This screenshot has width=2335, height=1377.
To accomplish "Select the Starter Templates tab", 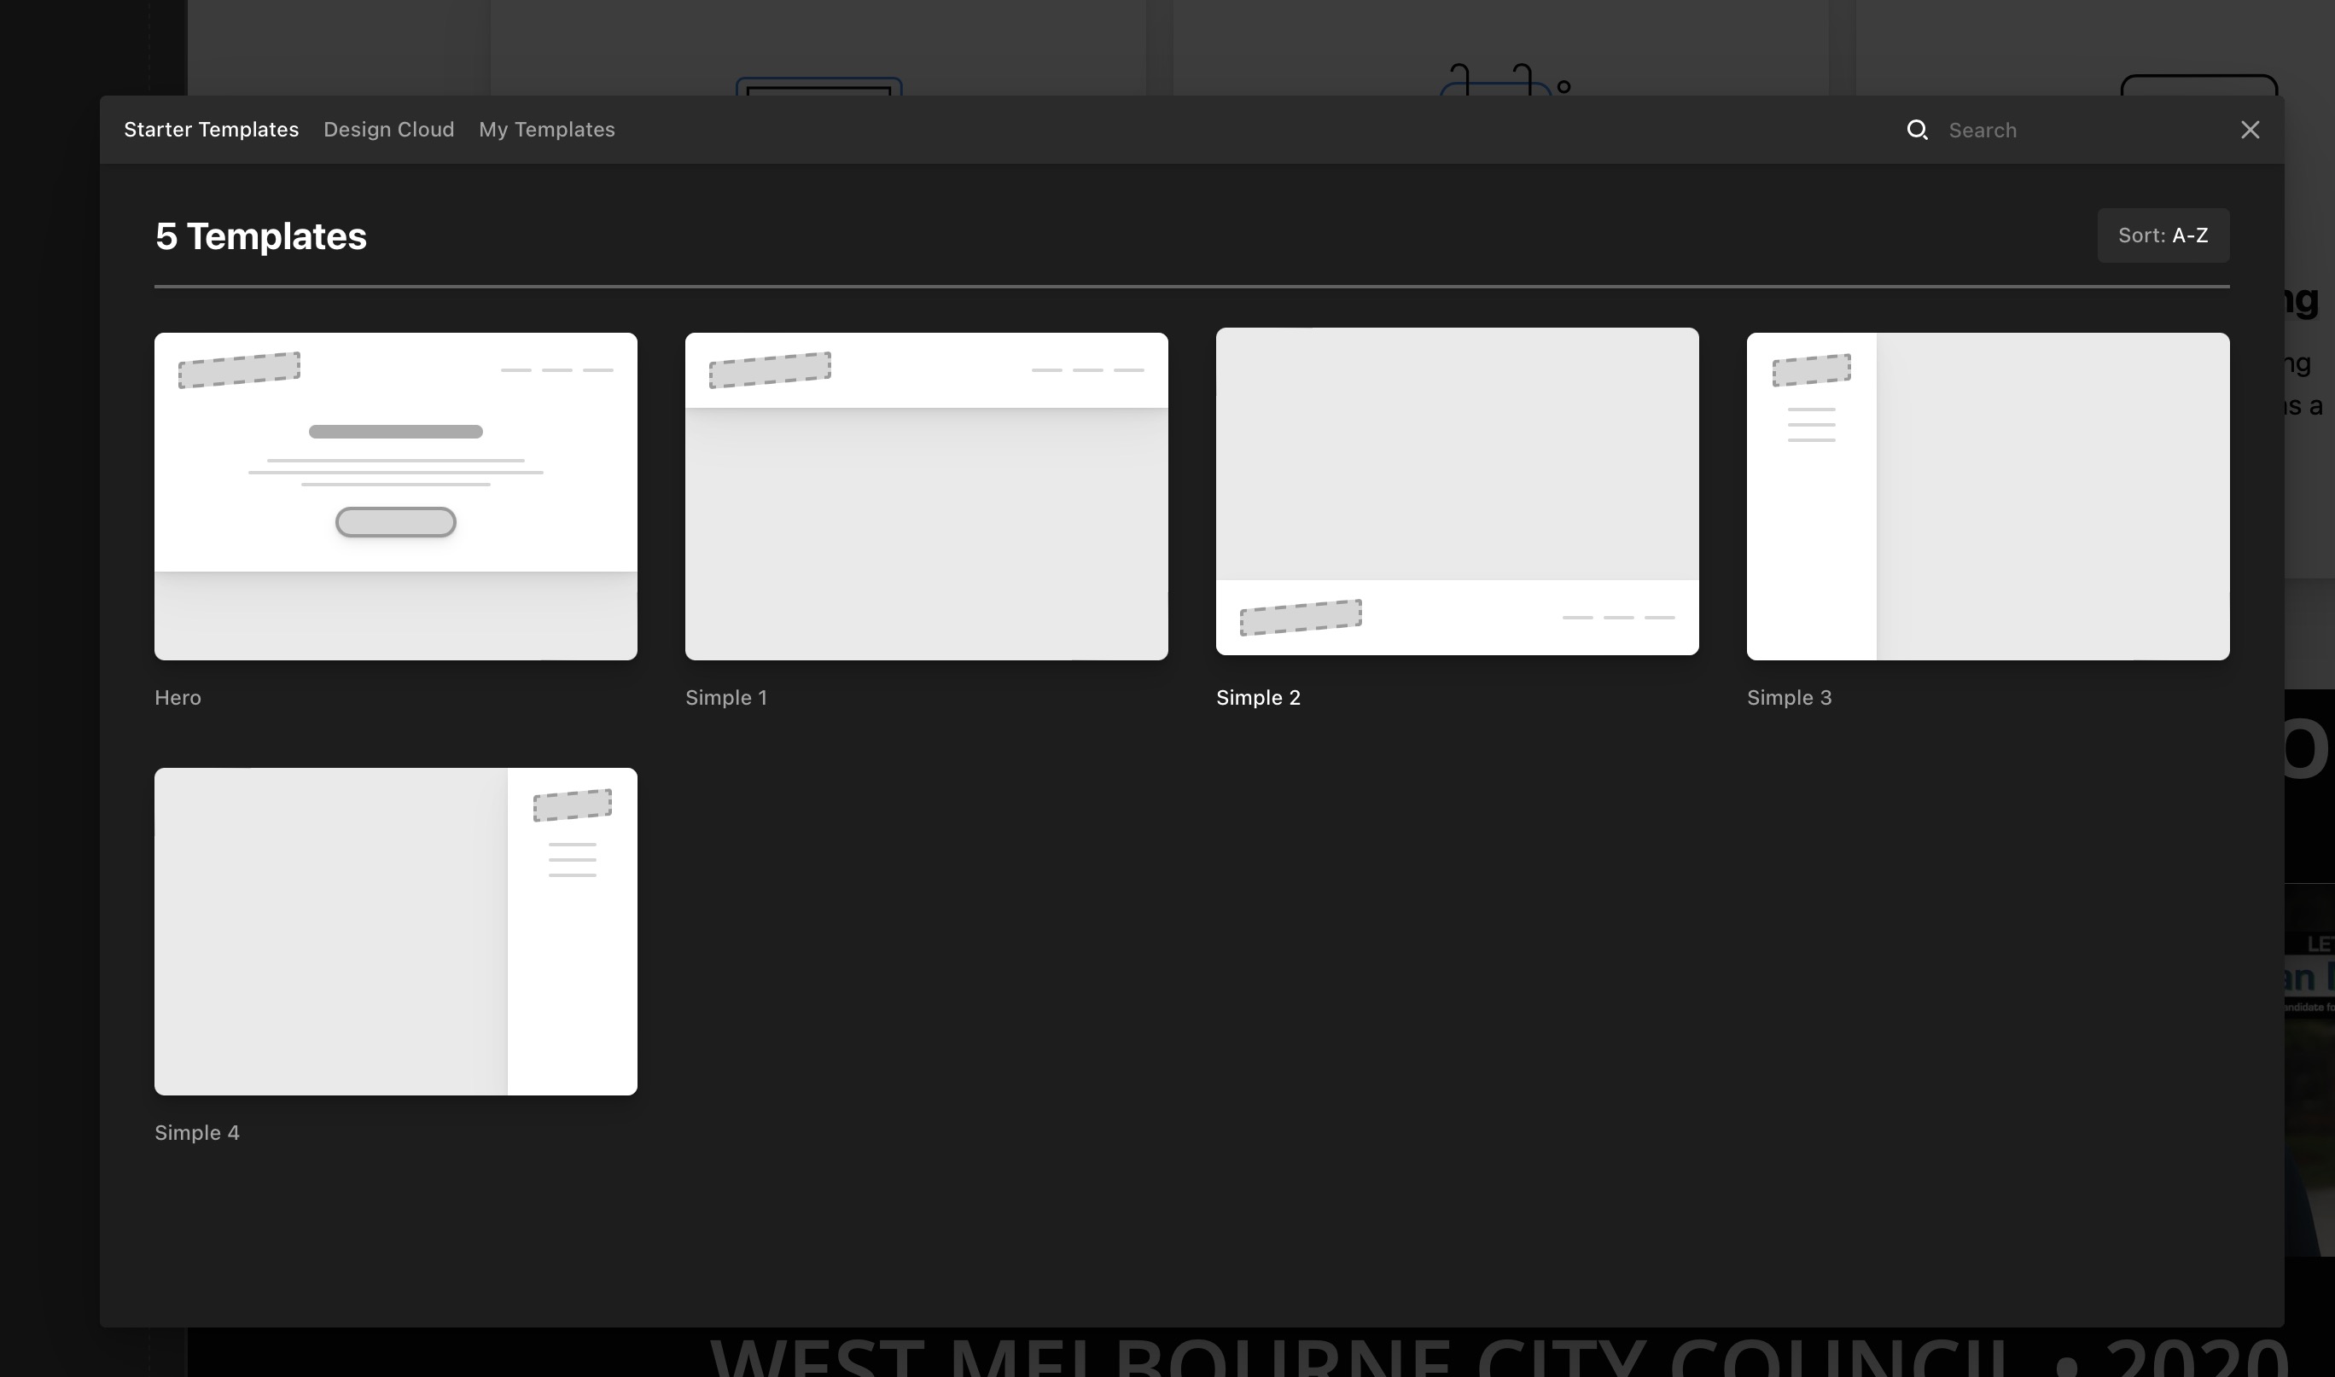I will (212, 130).
